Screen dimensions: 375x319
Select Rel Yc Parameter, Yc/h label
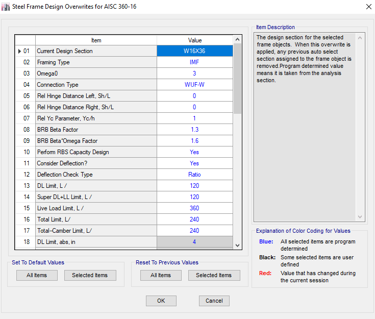coord(96,118)
